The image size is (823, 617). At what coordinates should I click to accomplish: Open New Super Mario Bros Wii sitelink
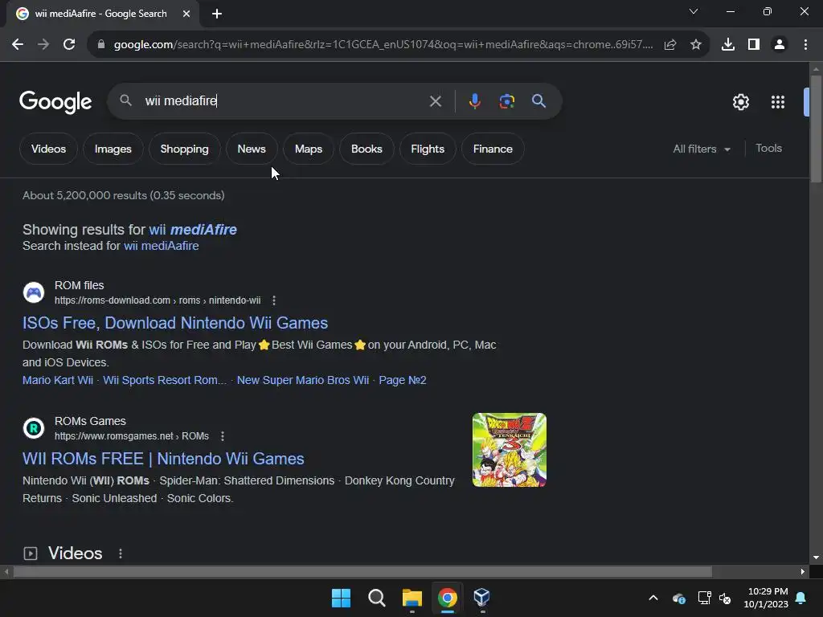click(x=303, y=380)
